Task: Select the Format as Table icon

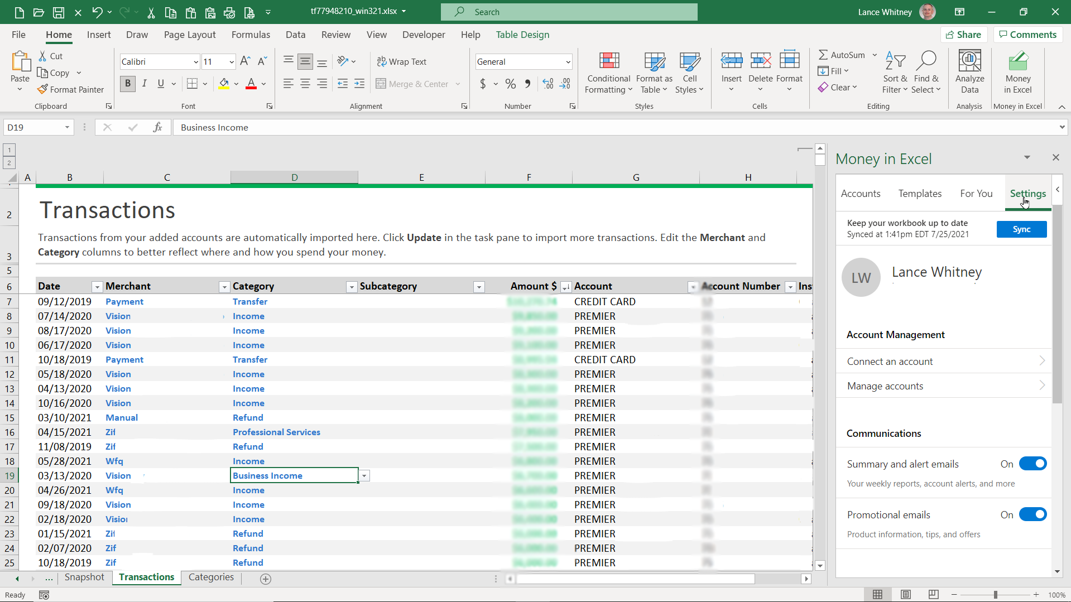Action: (654, 73)
